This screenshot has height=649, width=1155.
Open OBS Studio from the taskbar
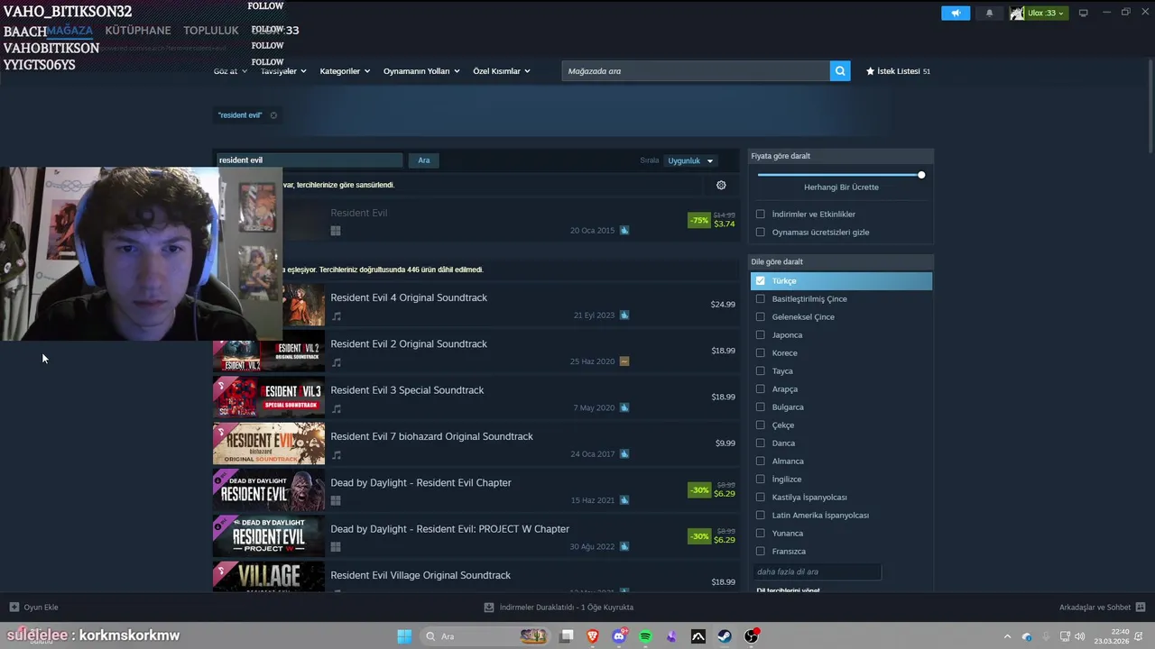click(751, 636)
